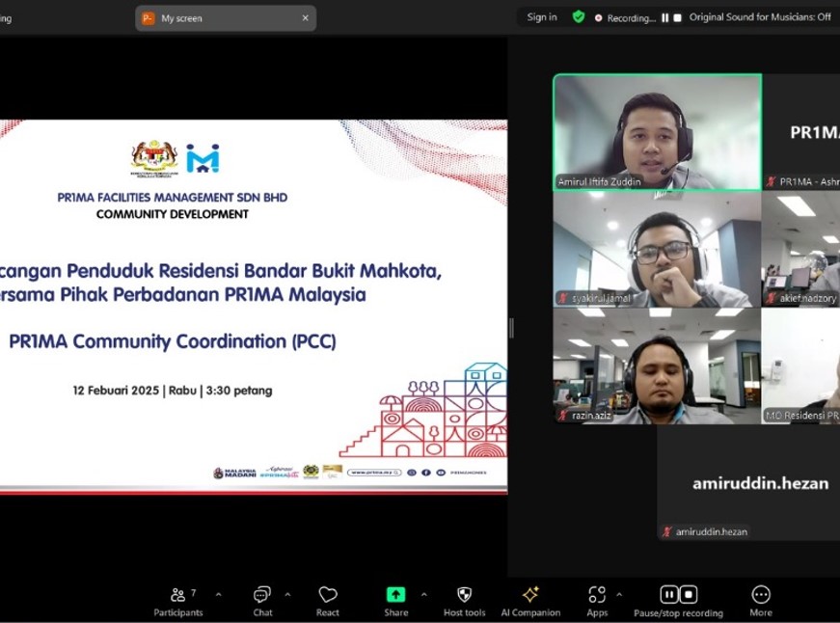The image size is (840, 623).
Task: Click 'PR1MA FACILITIES MANAGEMENT SDN BHD' heading
Action: pos(173,197)
